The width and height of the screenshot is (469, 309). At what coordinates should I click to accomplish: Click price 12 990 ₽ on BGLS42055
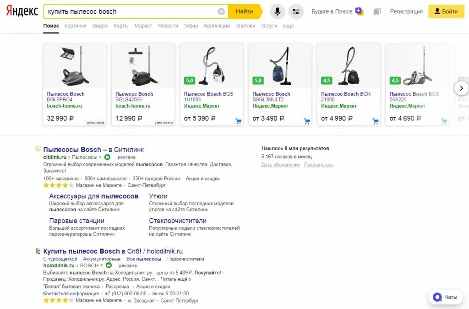coord(129,119)
